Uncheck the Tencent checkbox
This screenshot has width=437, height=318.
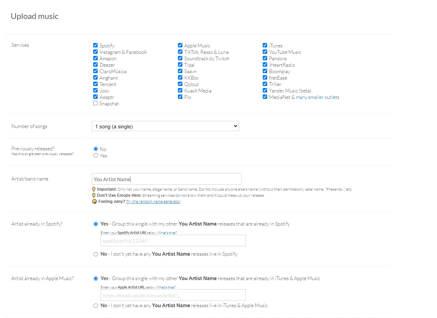tap(96, 84)
